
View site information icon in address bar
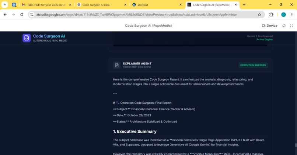pos(32,15)
